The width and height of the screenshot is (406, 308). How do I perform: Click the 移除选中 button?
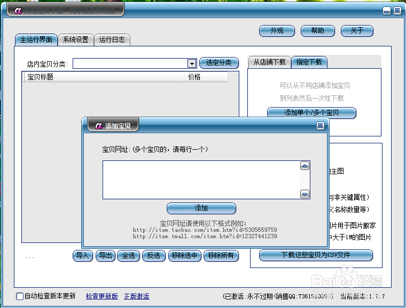pyautogui.click(x=185, y=256)
